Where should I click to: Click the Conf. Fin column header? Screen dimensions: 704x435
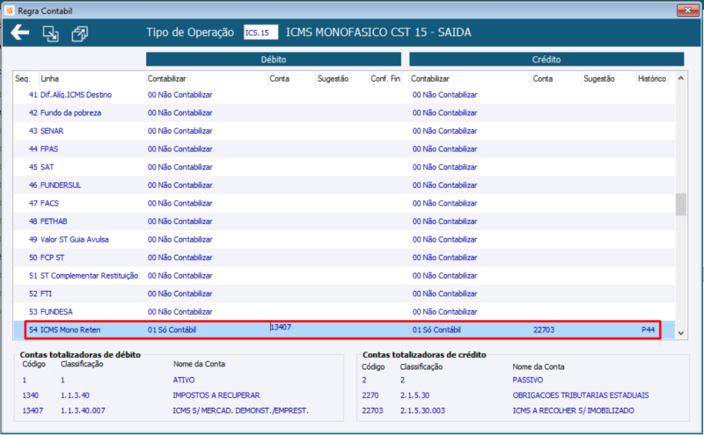[x=385, y=78]
